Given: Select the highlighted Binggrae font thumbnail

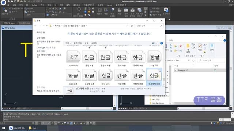Looking at the screenshot, I should pyautogui.click(x=154, y=77).
